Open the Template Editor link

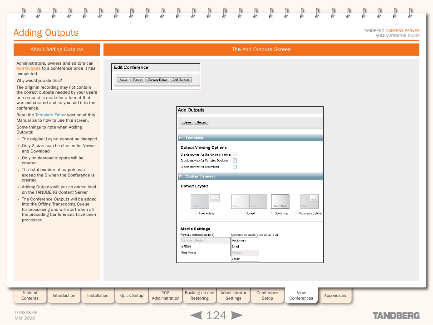point(50,115)
